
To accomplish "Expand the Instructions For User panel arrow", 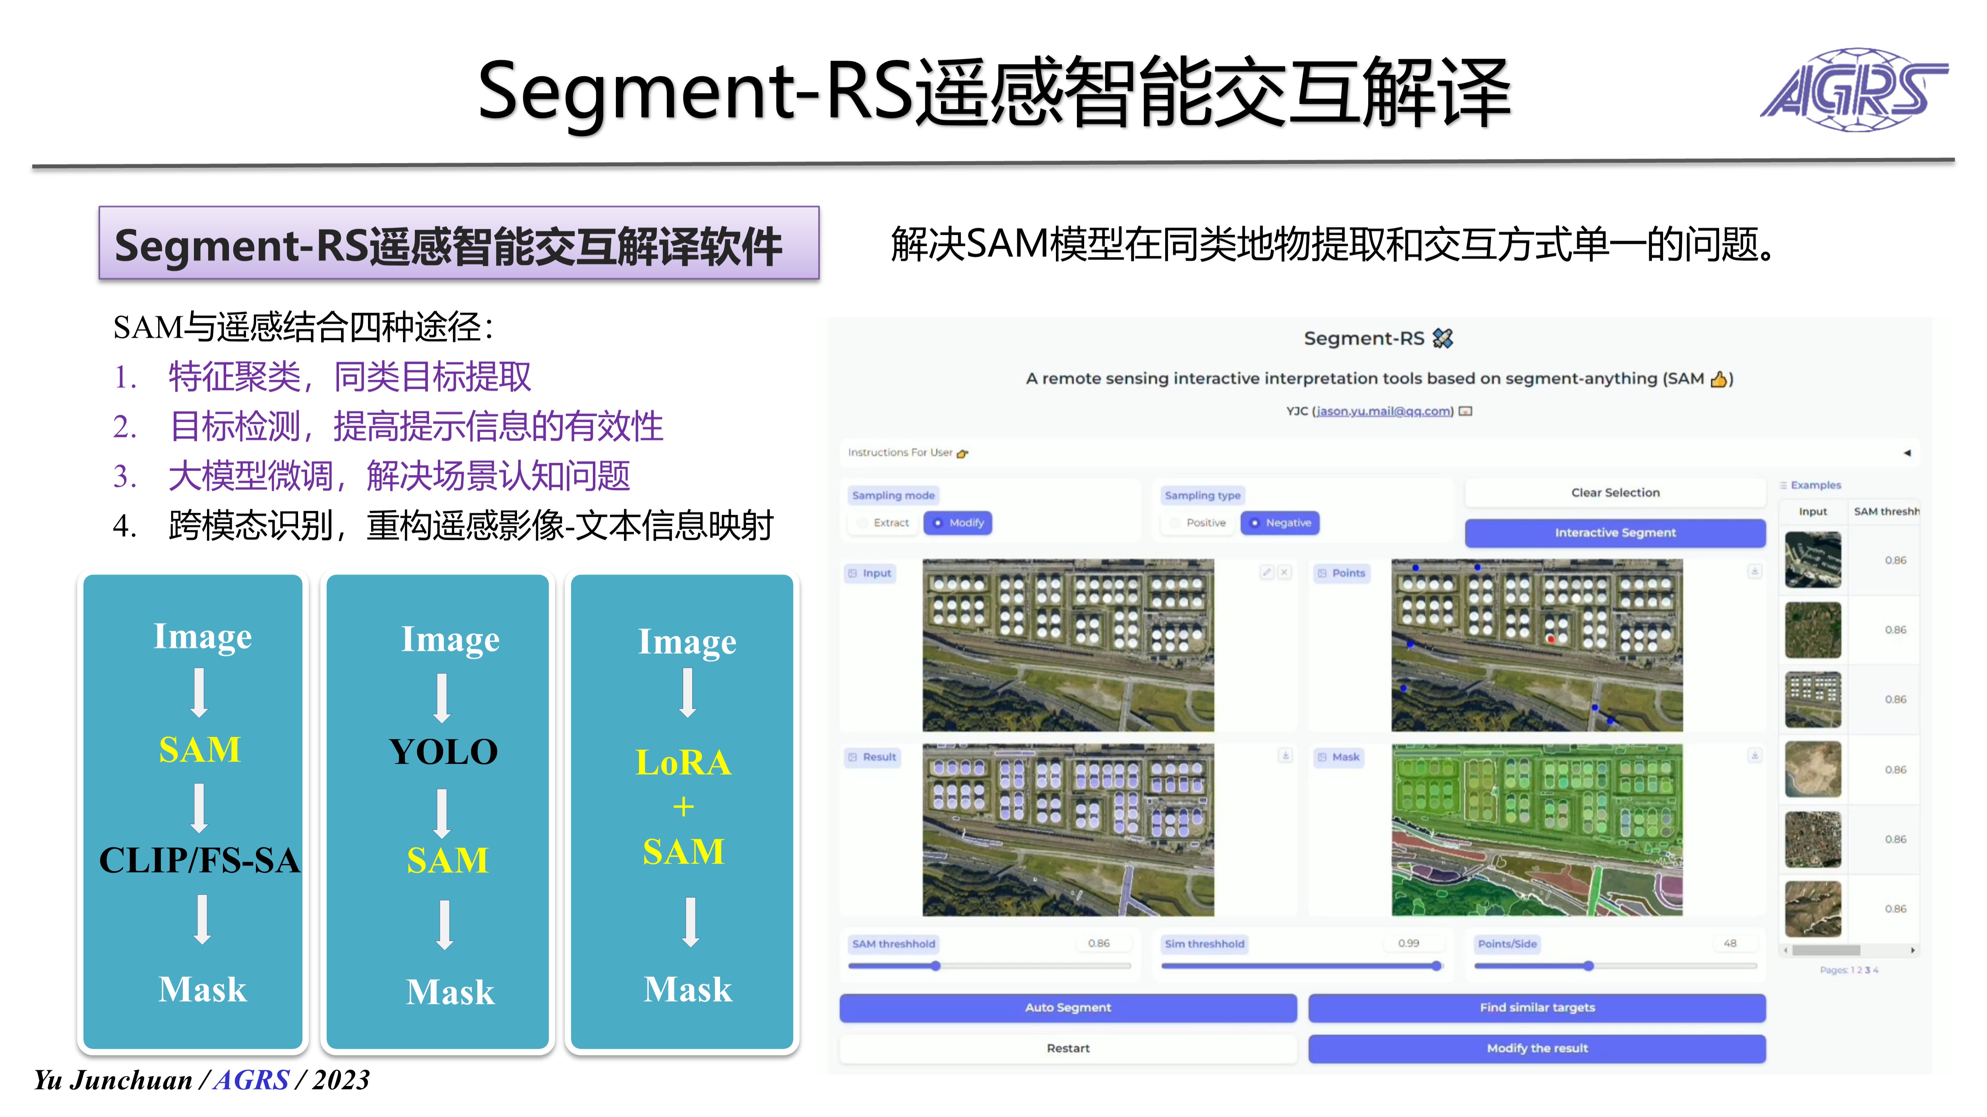I will click(1907, 452).
